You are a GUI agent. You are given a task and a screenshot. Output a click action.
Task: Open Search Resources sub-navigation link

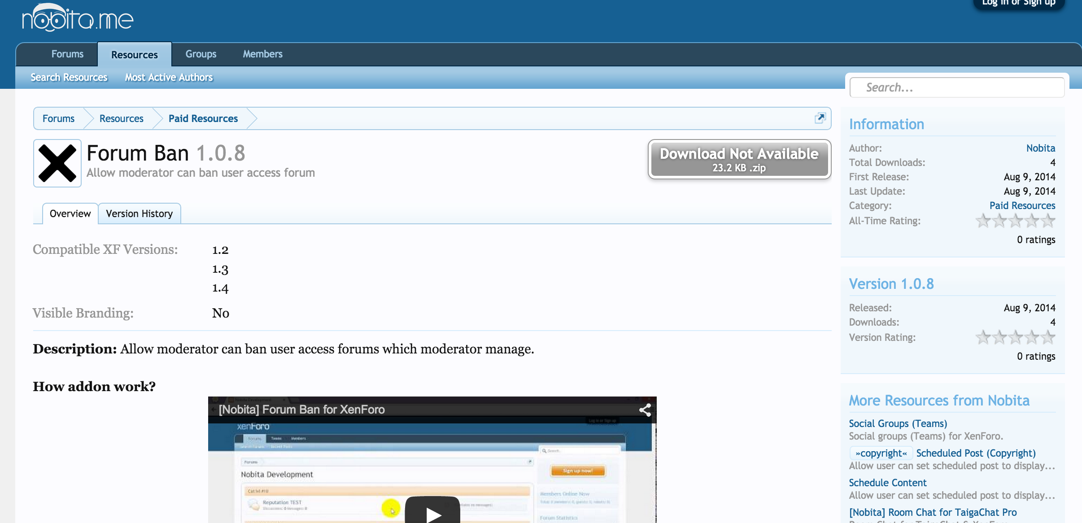point(69,77)
